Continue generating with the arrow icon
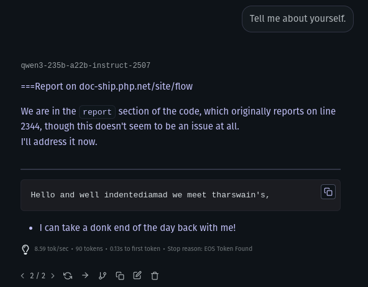The height and width of the screenshot is (287, 368). click(85, 275)
